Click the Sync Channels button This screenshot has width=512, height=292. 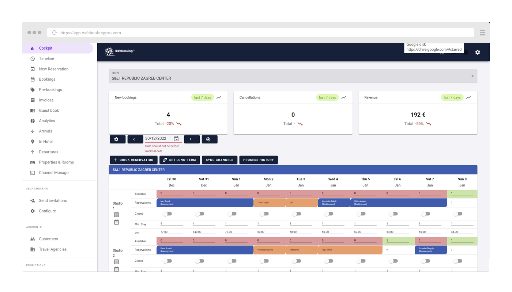[219, 160]
